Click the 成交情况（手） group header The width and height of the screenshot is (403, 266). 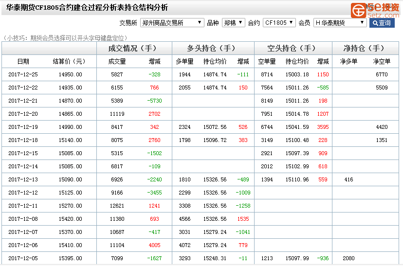(x=134, y=48)
